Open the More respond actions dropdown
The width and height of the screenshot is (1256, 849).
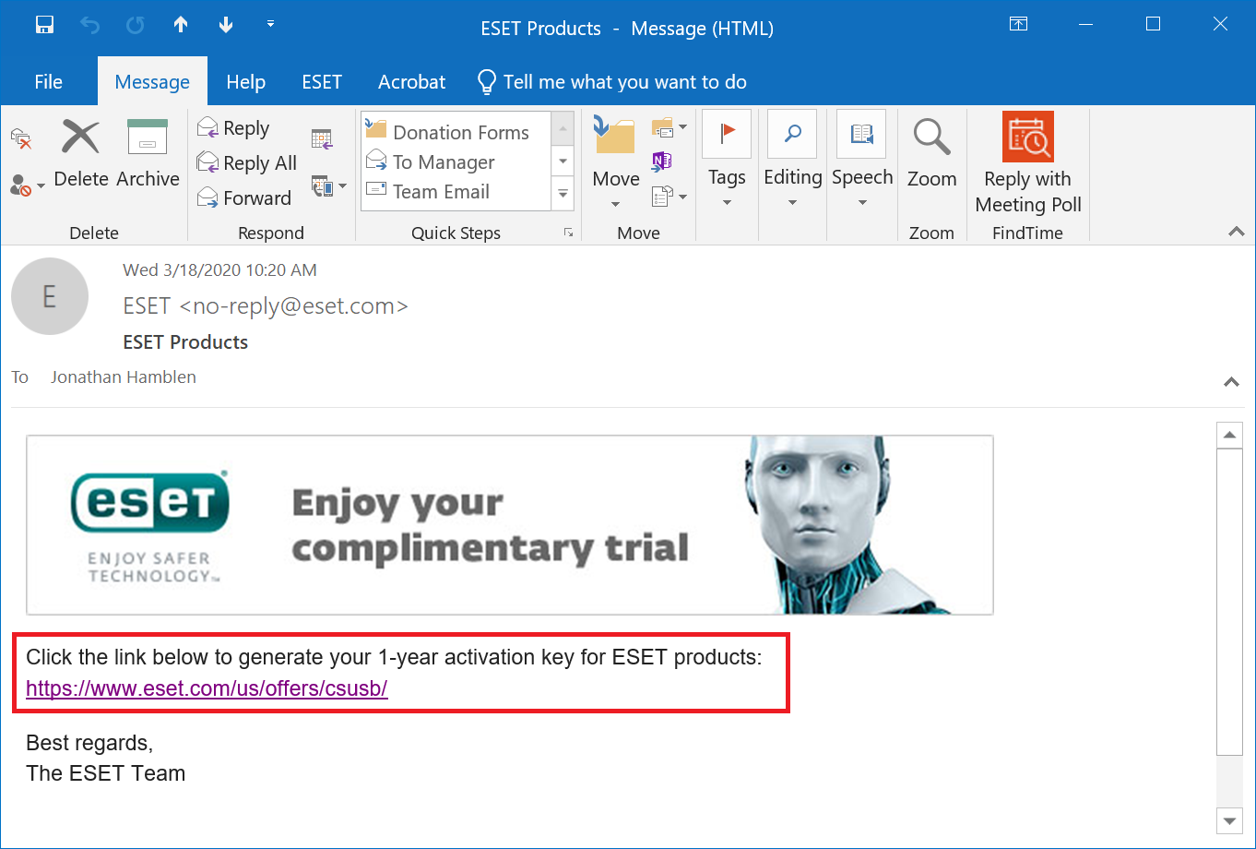tap(328, 186)
